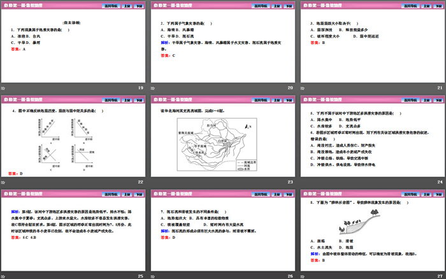The image size is (446, 279).
Task: Select slide 20 thumbnail with question 2
Action: pos(223,42)
